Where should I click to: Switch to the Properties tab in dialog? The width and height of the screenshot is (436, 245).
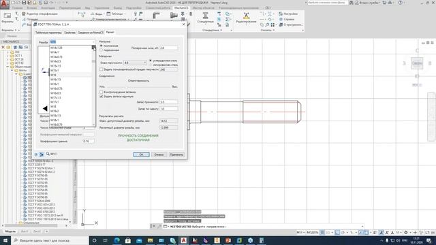pos(69,33)
